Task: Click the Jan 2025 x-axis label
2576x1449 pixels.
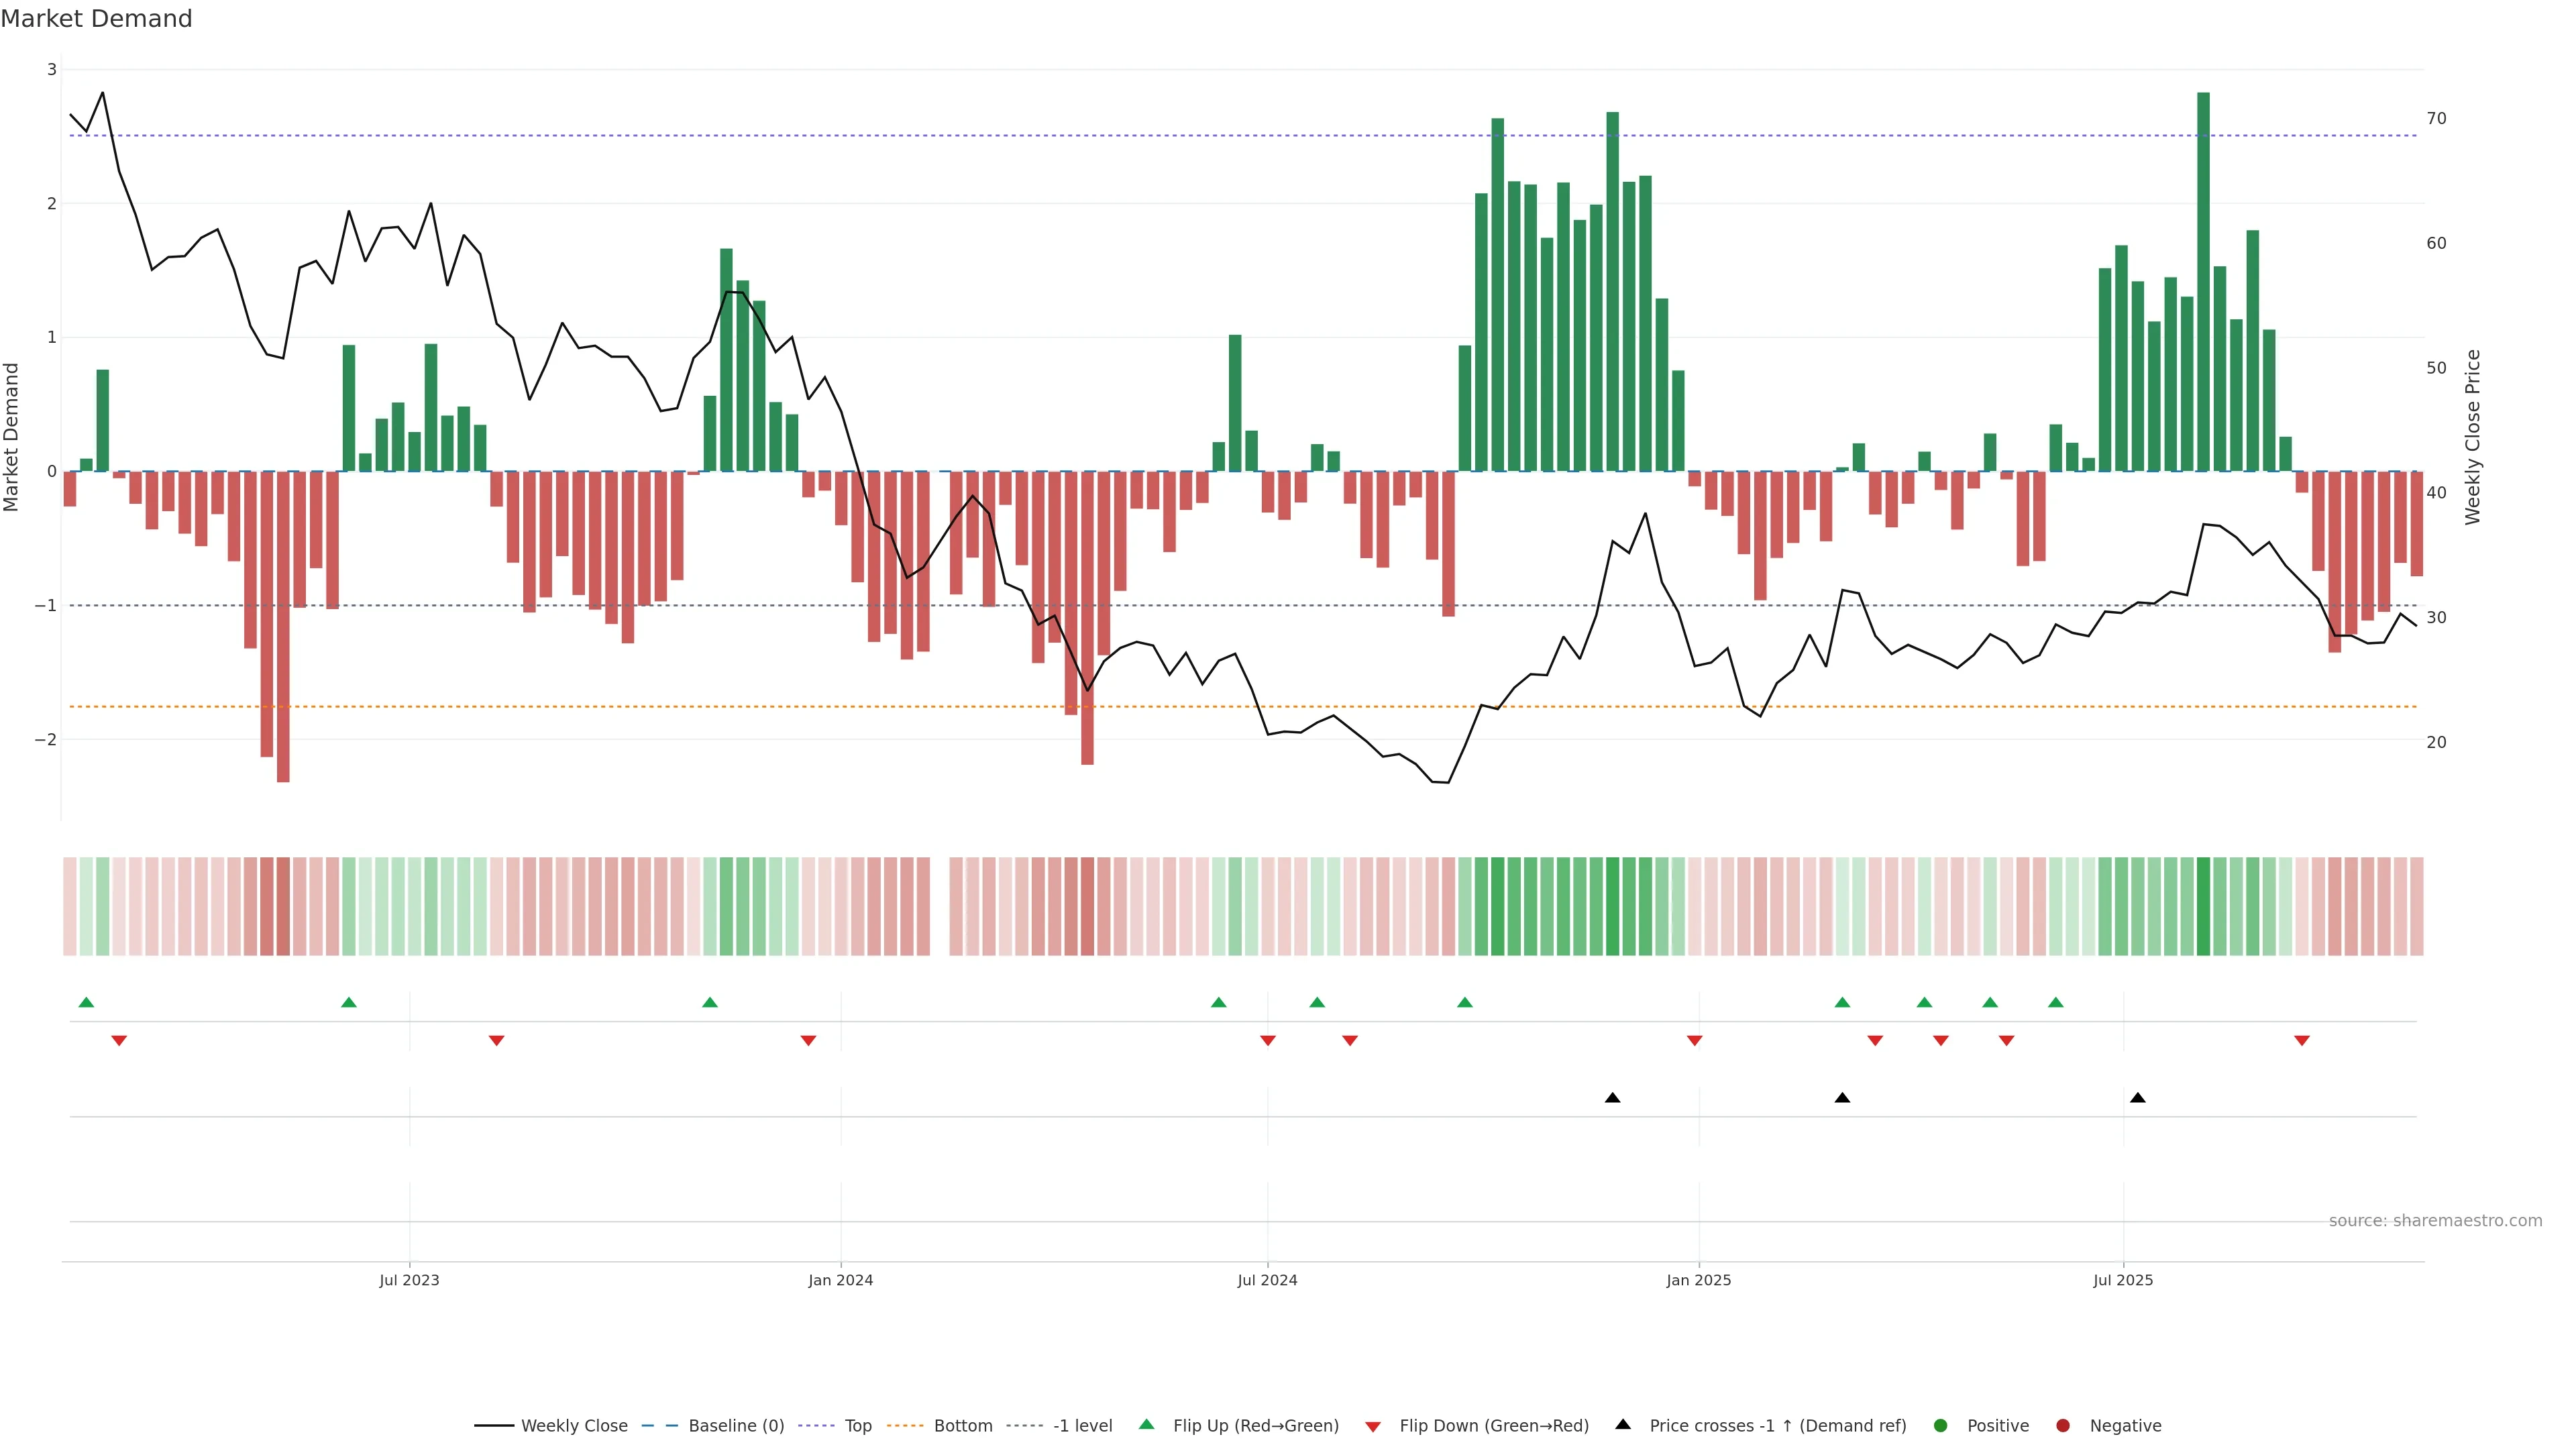Action: (x=1698, y=1280)
